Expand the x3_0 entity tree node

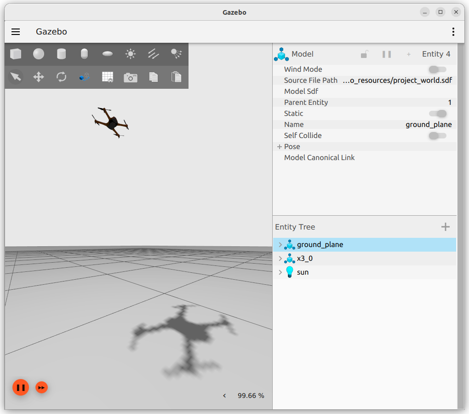(x=280, y=259)
